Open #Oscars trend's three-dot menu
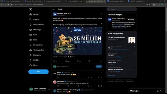The image size is (167, 94). [134, 46]
